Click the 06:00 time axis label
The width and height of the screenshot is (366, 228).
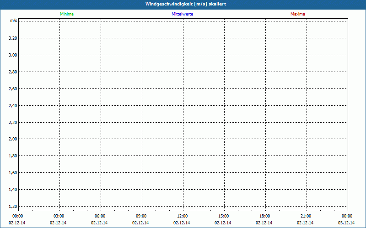click(x=100, y=216)
